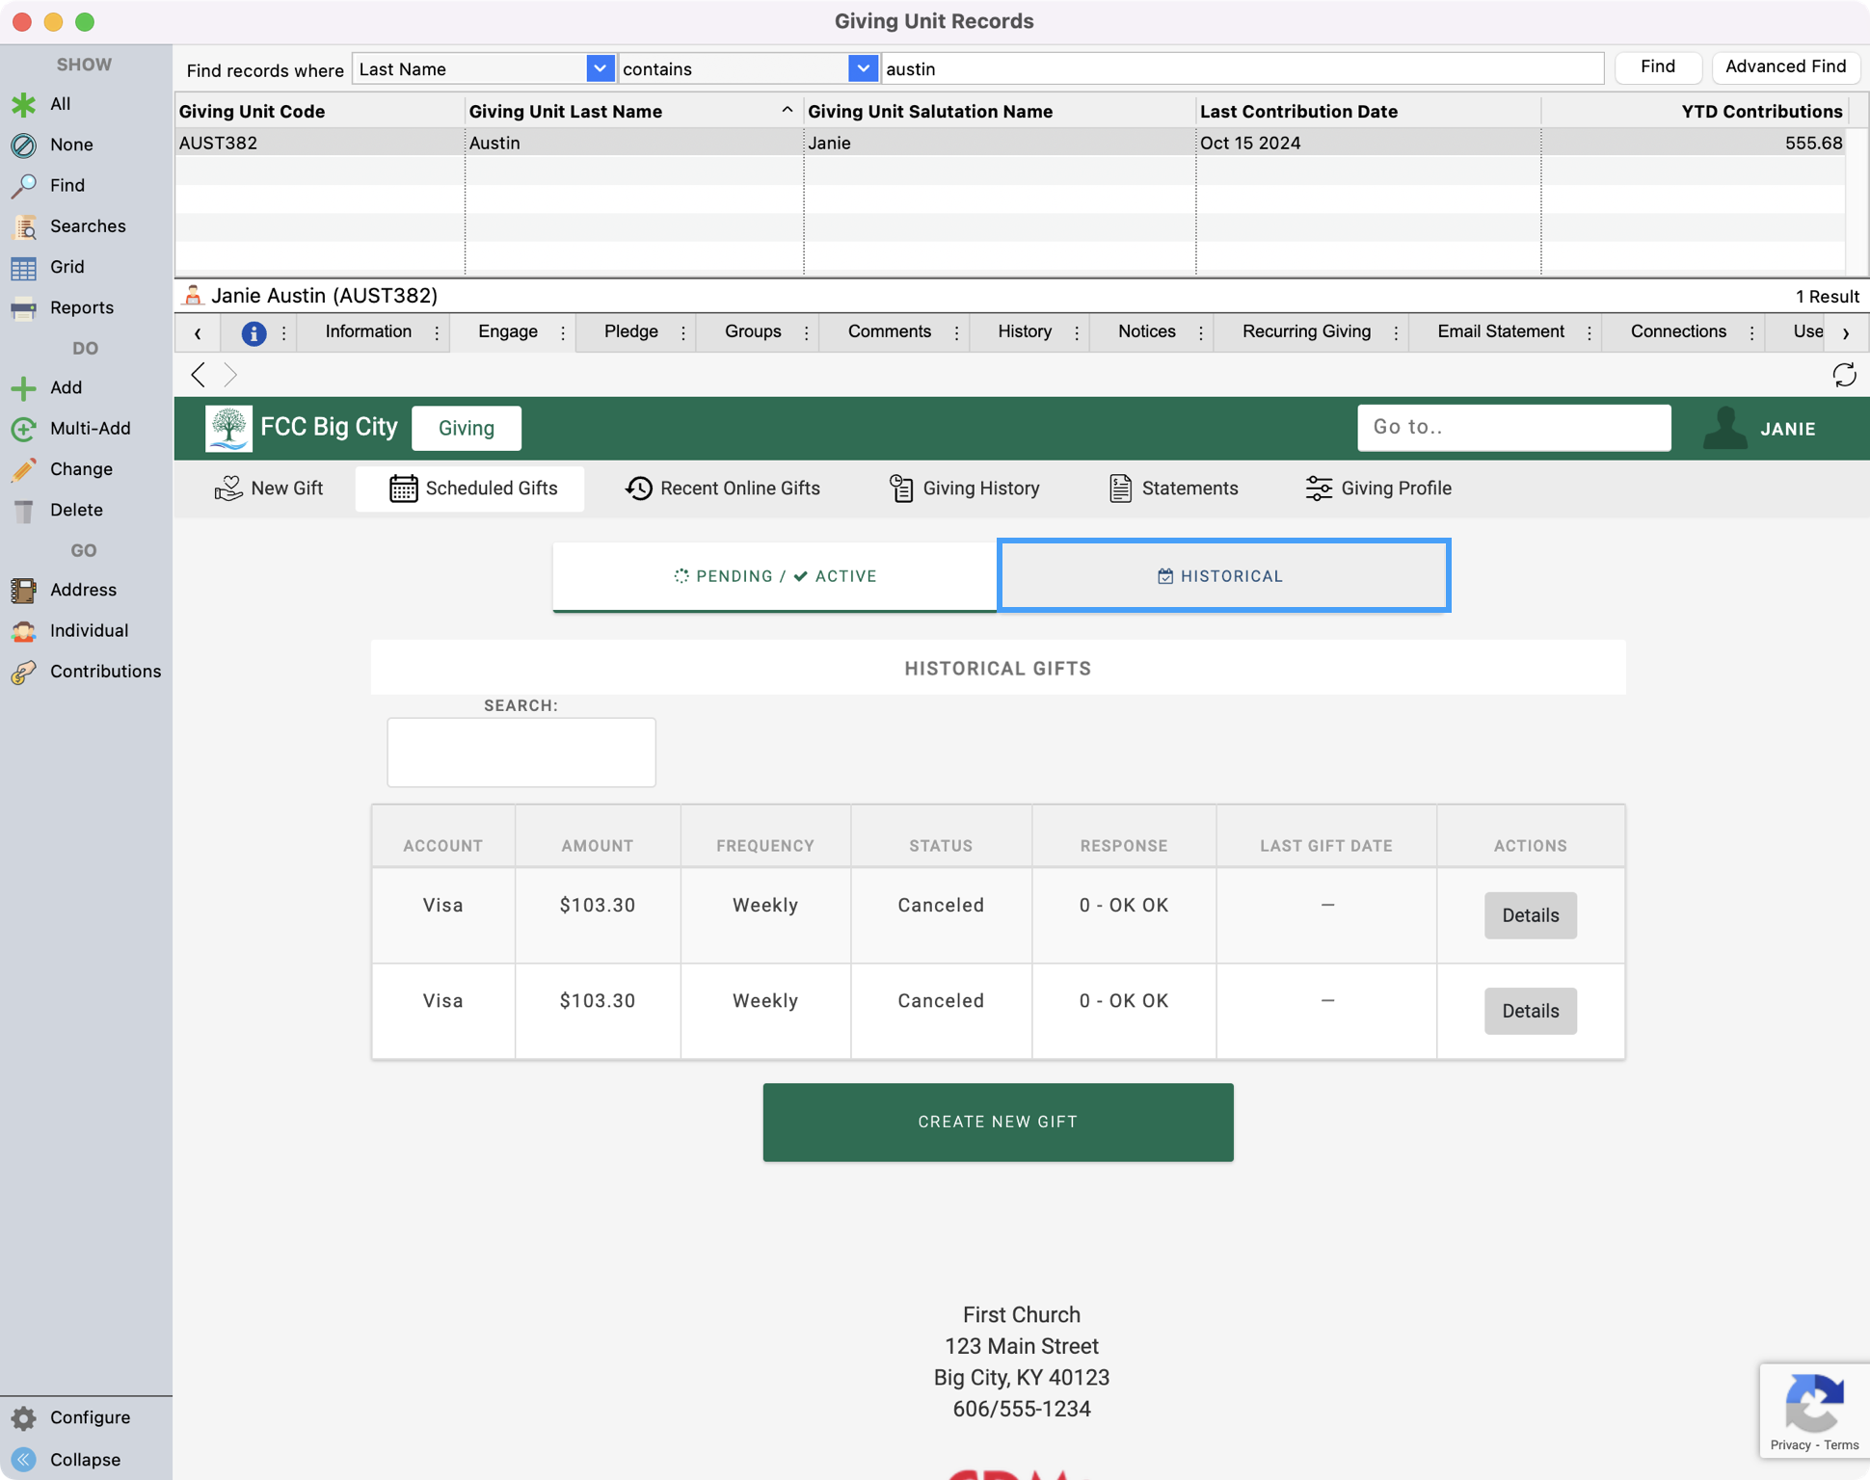The width and height of the screenshot is (1870, 1480).
Task: Click the blue info circle icon
Action: [x=254, y=333]
